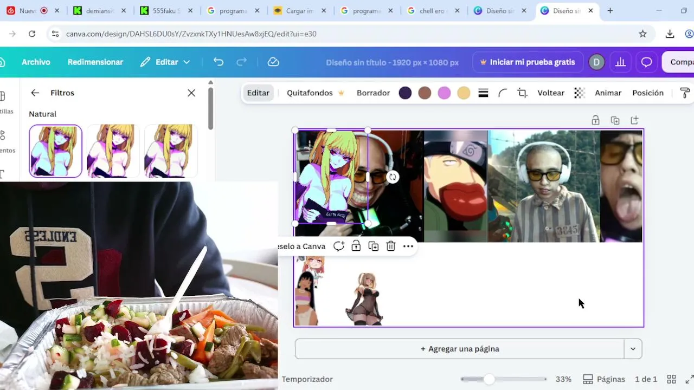The image size is (694, 390).
Task: Open the corner rounding tool
Action: point(503,93)
